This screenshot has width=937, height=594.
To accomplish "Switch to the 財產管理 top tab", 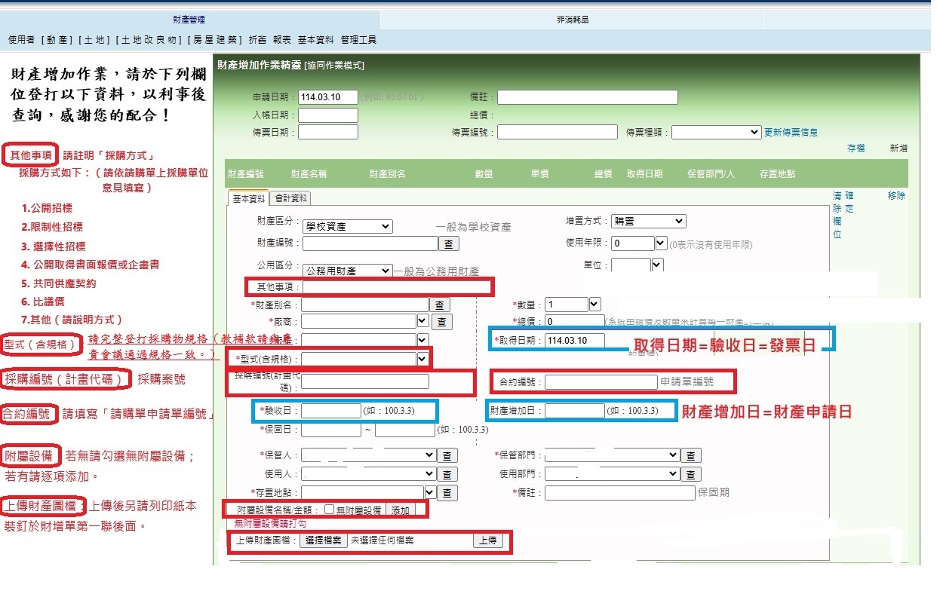I will (189, 20).
